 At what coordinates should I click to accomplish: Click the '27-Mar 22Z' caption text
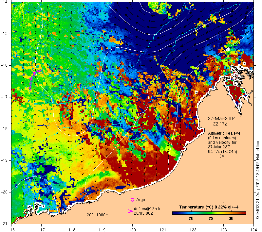click(x=219, y=147)
